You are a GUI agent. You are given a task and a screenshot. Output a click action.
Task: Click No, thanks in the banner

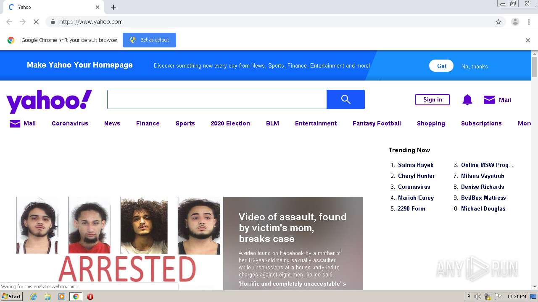475,66
